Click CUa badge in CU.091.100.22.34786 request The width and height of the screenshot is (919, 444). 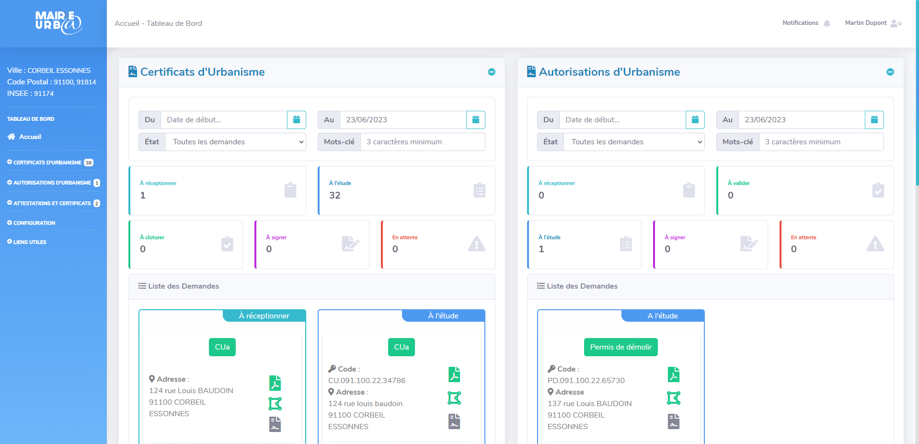tap(402, 347)
